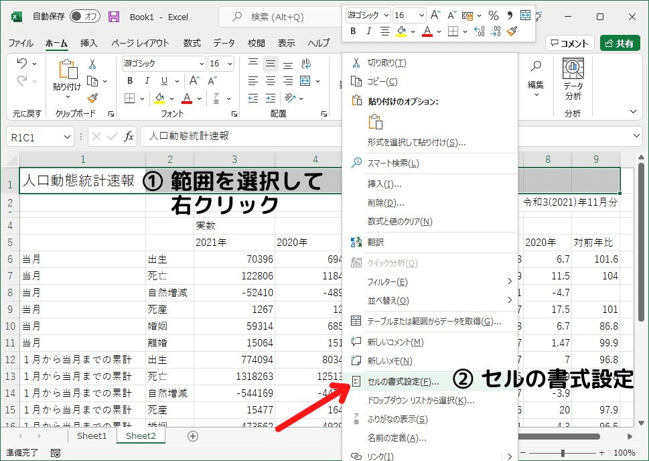Toggle the AutoSave (自動保存) switch
Screen dimensions: 649x461
[x=85, y=17]
